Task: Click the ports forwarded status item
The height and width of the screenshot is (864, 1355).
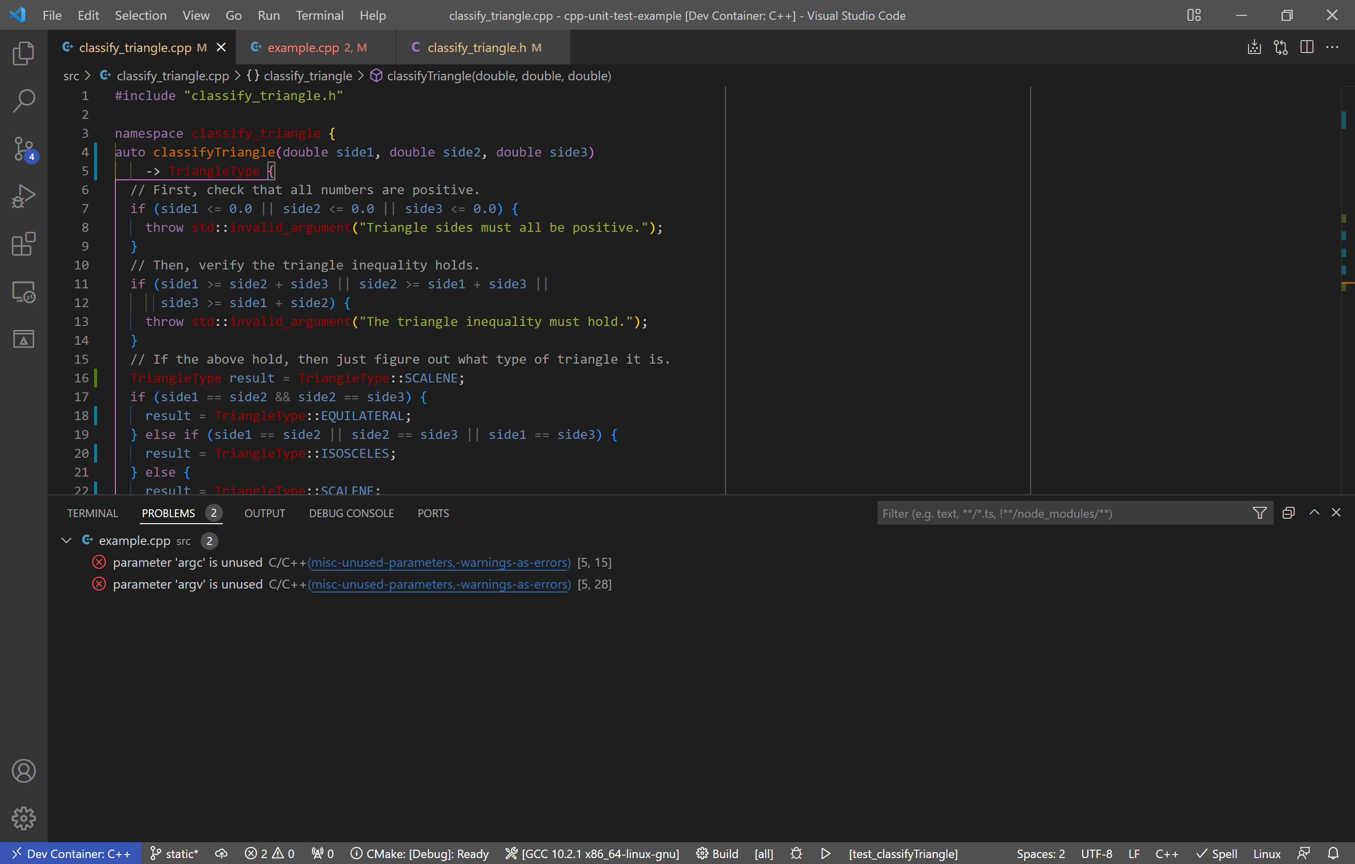Action: 323,853
